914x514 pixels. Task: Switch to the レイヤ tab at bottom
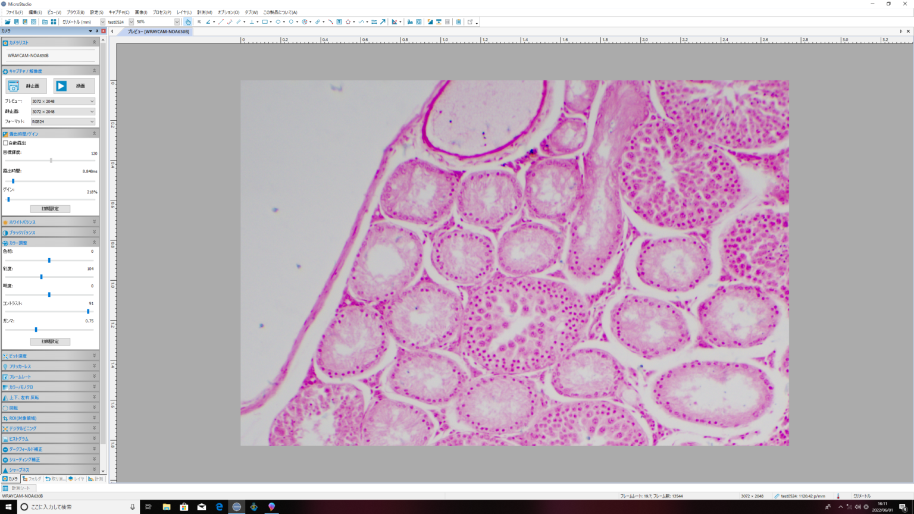click(x=76, y=479)
